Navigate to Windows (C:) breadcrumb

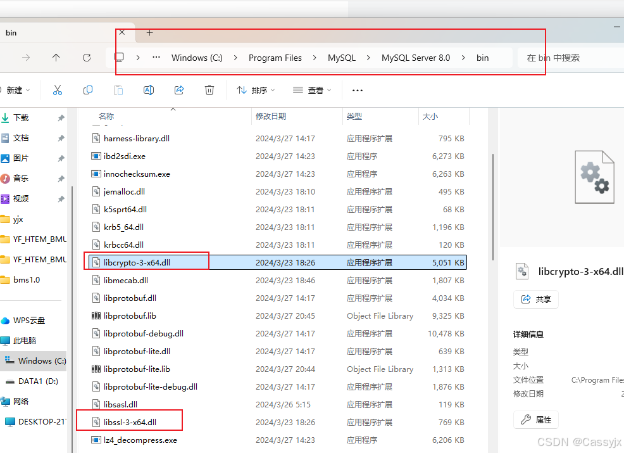pos(197,58)
